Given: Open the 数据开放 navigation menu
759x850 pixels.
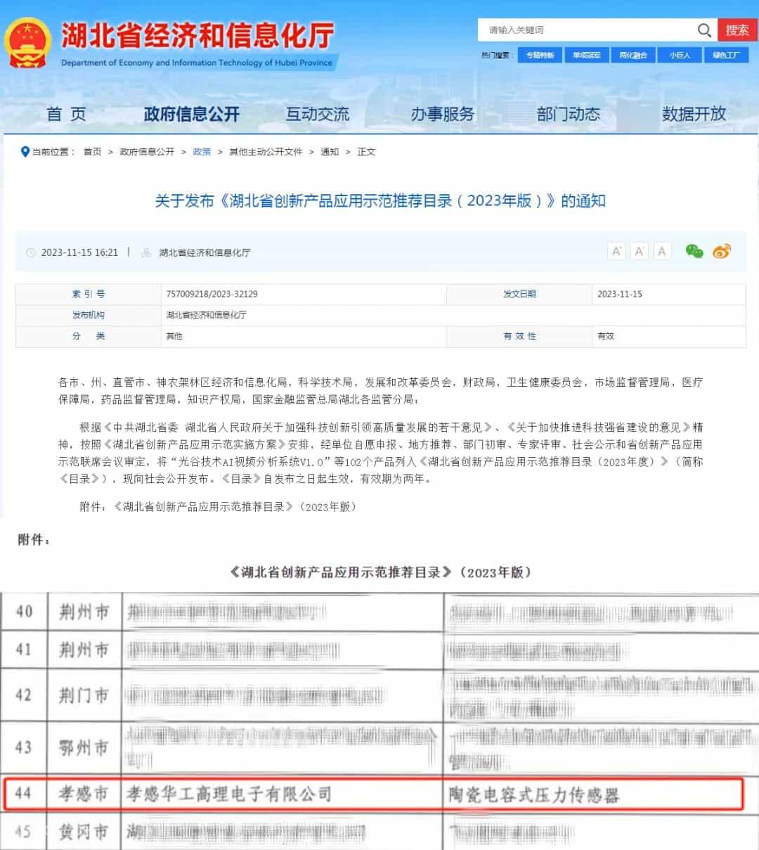Looking at the screenshot, I should [x=694, y=114].
